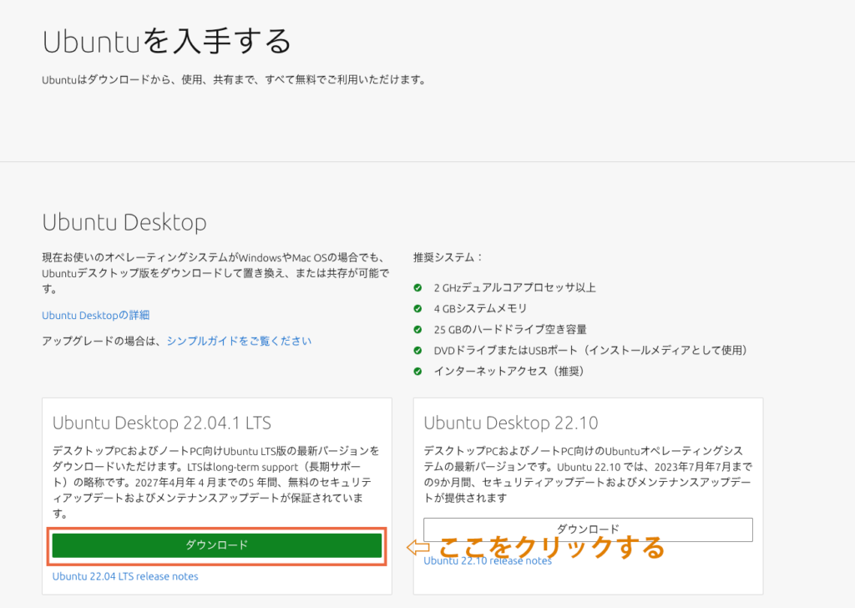Viewport: 855px width, 608px height.
Task: Click the Ubuntu Desktop 22.04.1 LTS card title
Action: click(162, 423)
